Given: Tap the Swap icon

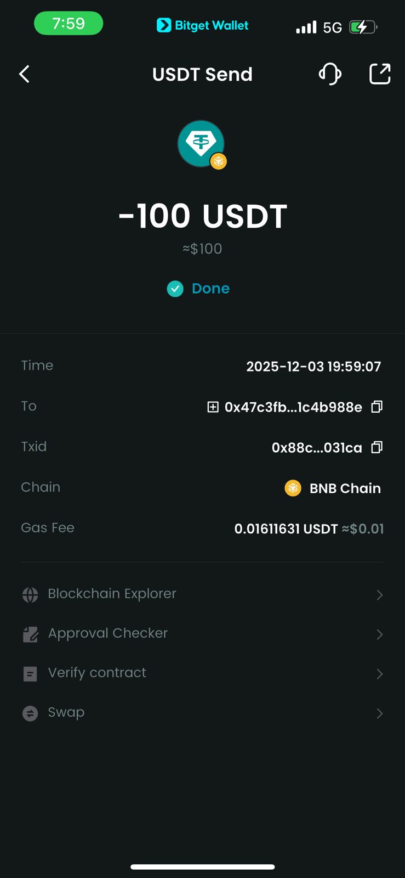Looking at the screenshot, I should click(x=30, y=713).
